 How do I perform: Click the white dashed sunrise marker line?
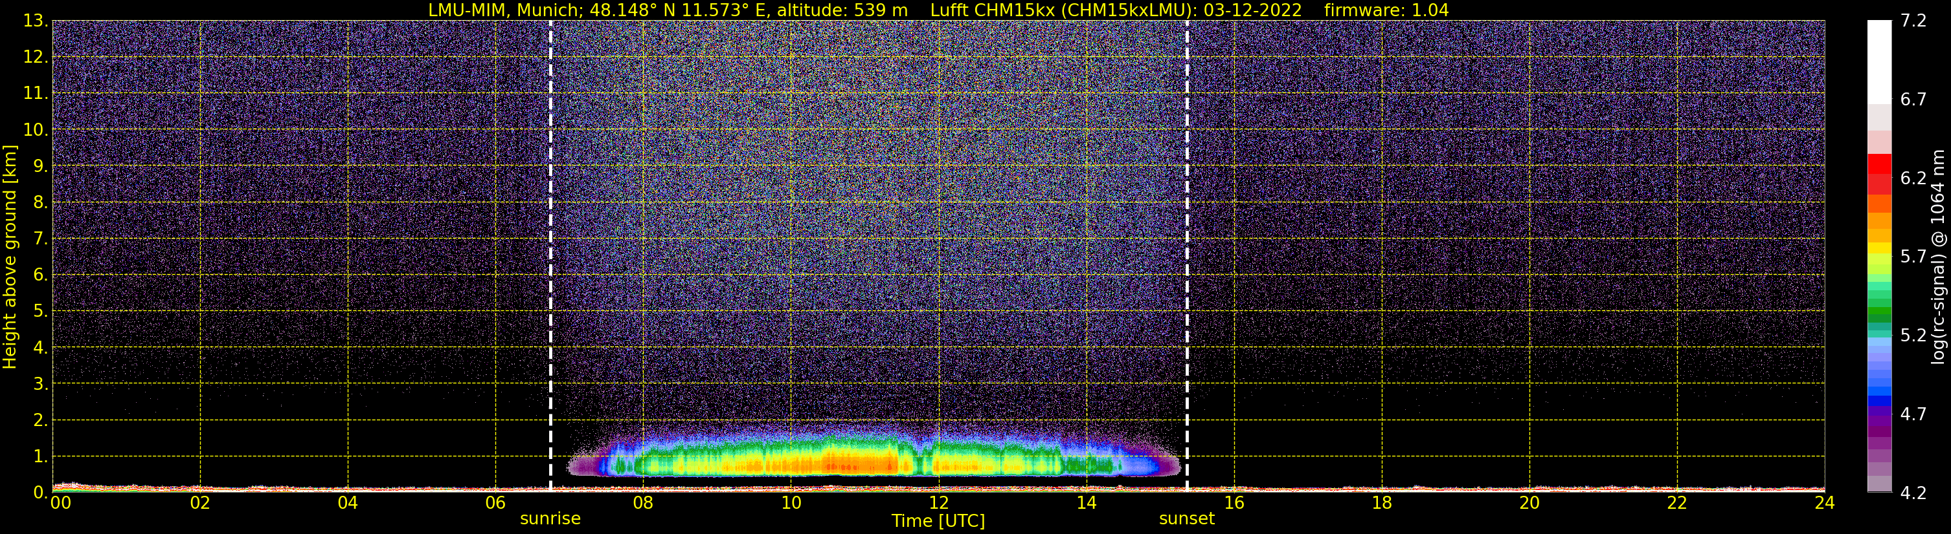pos(550,255)
